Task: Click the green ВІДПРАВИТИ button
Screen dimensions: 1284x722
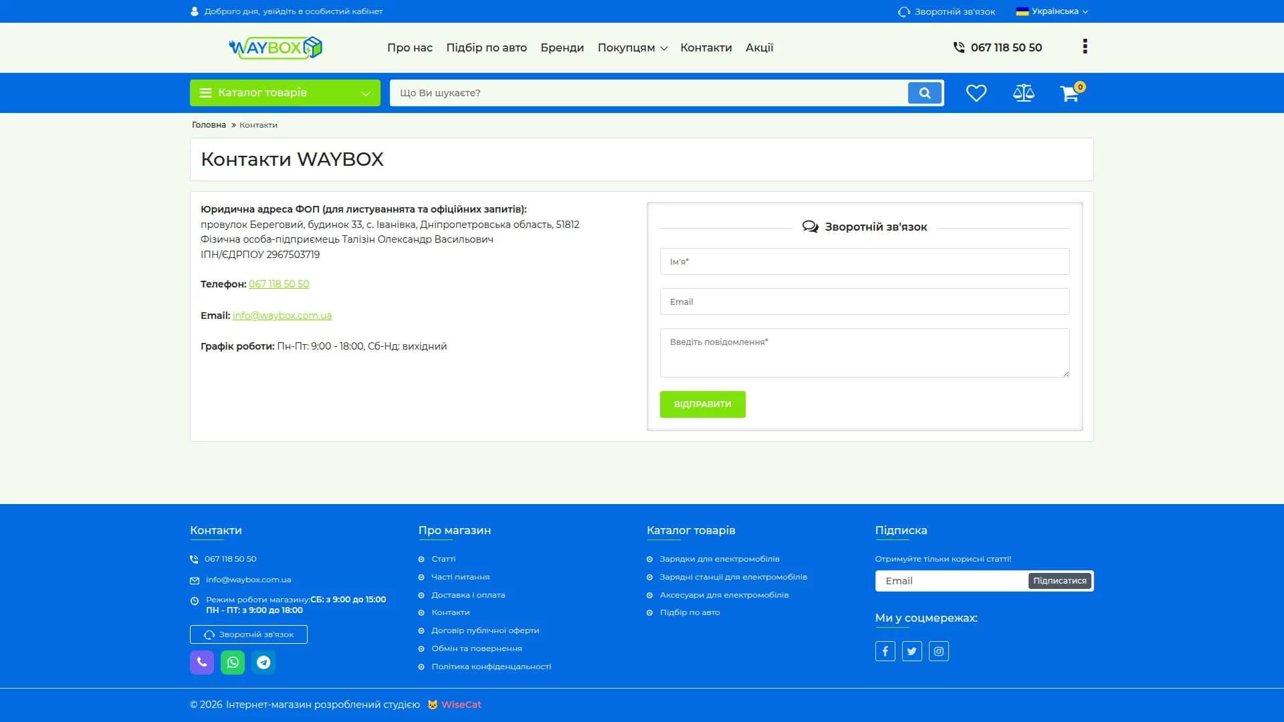Action: click(x=702, y=404)
